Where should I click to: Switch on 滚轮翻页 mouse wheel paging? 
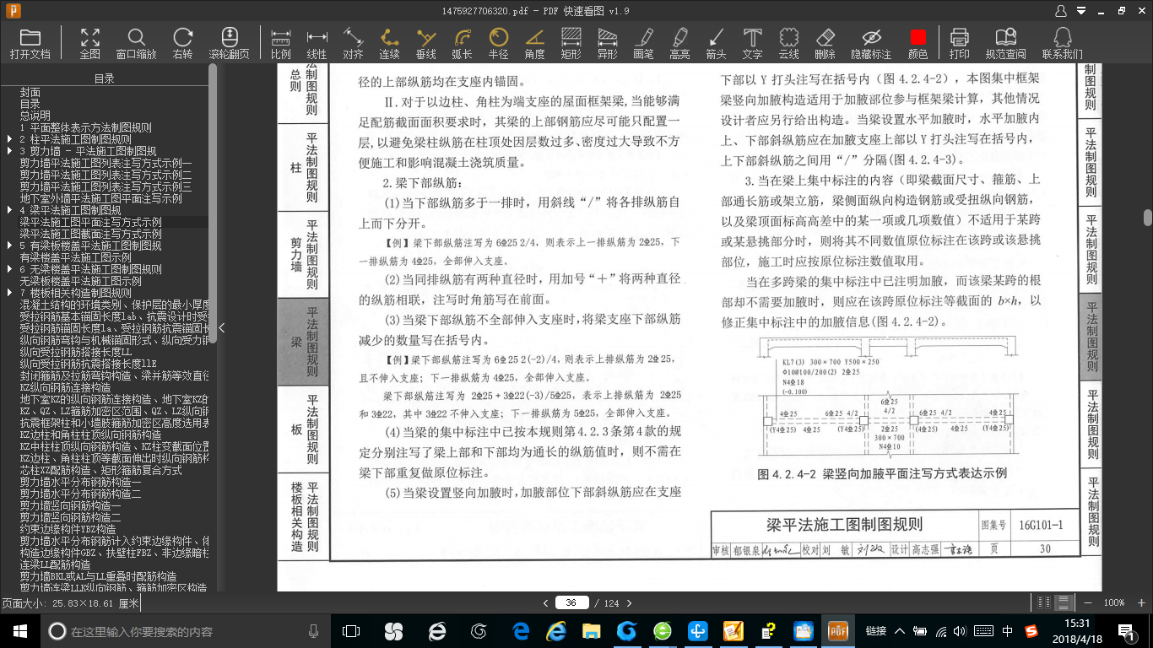pyautogui.click(x=230, y=43)
